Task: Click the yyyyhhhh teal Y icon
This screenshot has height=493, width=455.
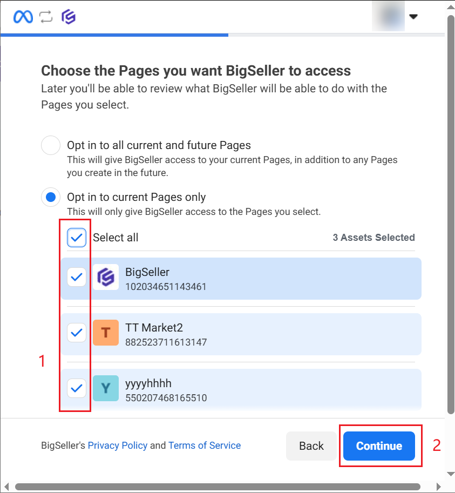Action: tap(106, 388)
